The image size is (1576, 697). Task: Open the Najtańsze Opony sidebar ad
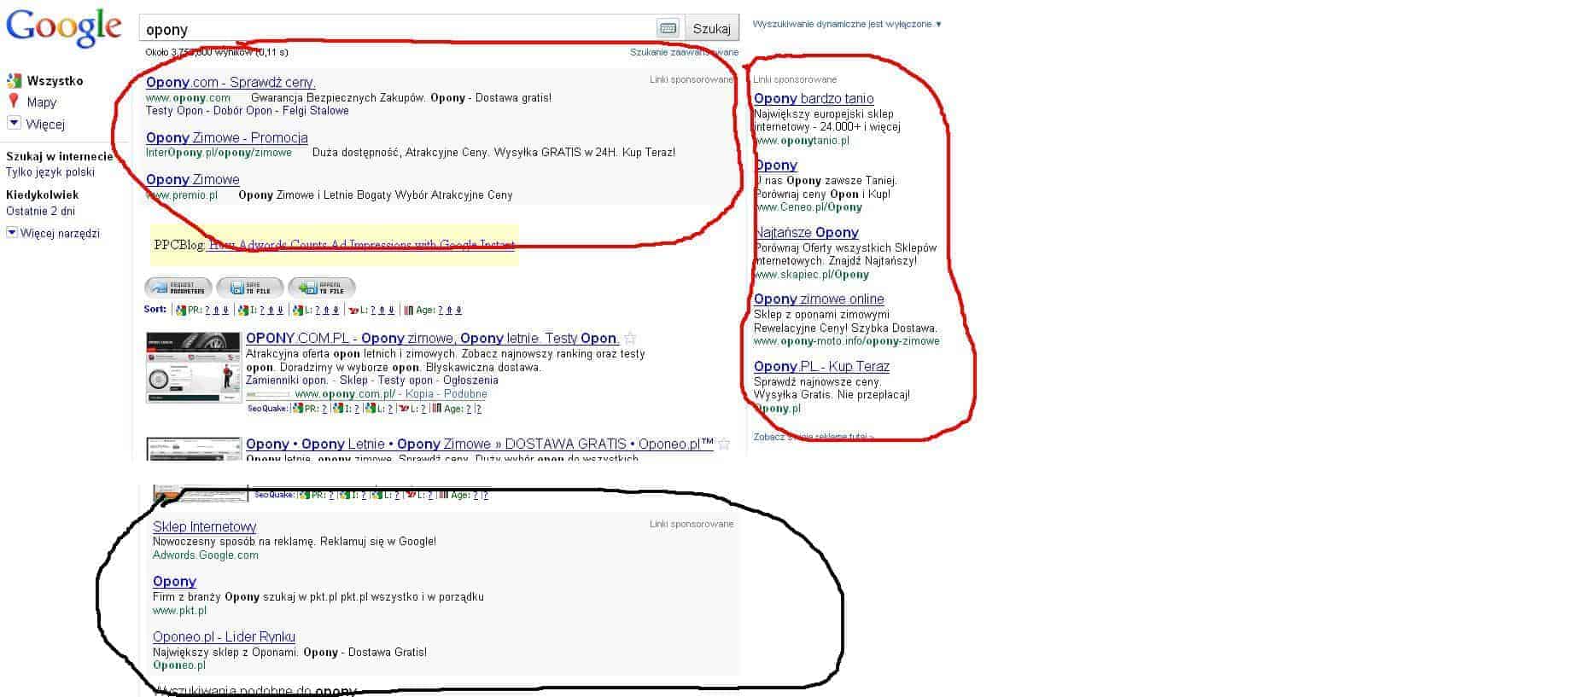[x=806, y=233]
